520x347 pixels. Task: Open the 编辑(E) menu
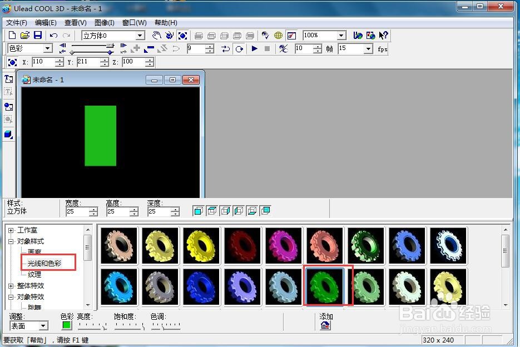46,23
